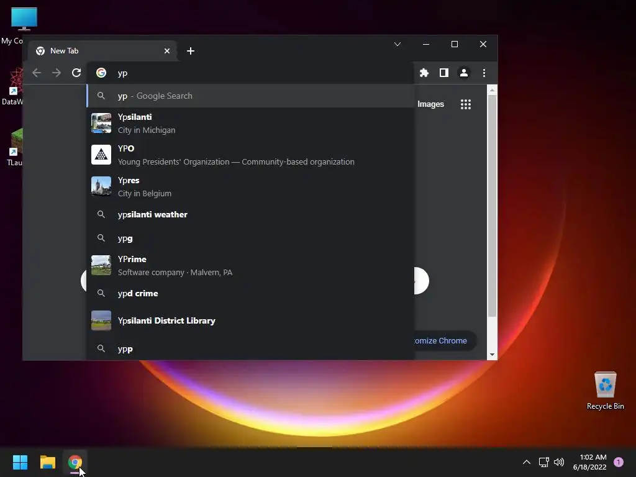Image resolution: width=636 pixels, height=477 pixels.
Task: Click the Customize Chrome button
Action: [445, 341]
